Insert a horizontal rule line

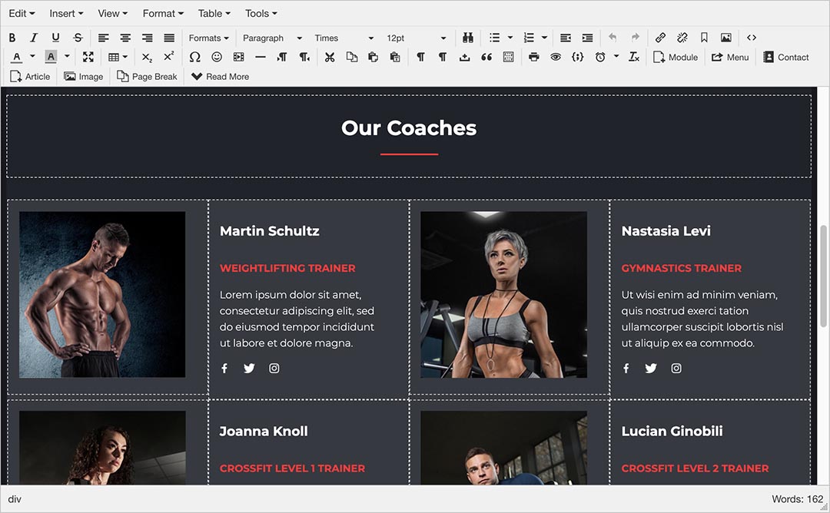(x=261, y=57)
